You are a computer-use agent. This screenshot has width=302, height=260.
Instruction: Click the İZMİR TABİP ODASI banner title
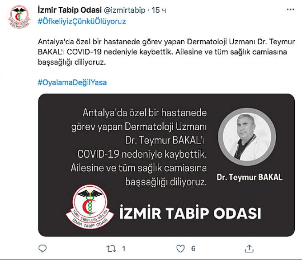190,213
